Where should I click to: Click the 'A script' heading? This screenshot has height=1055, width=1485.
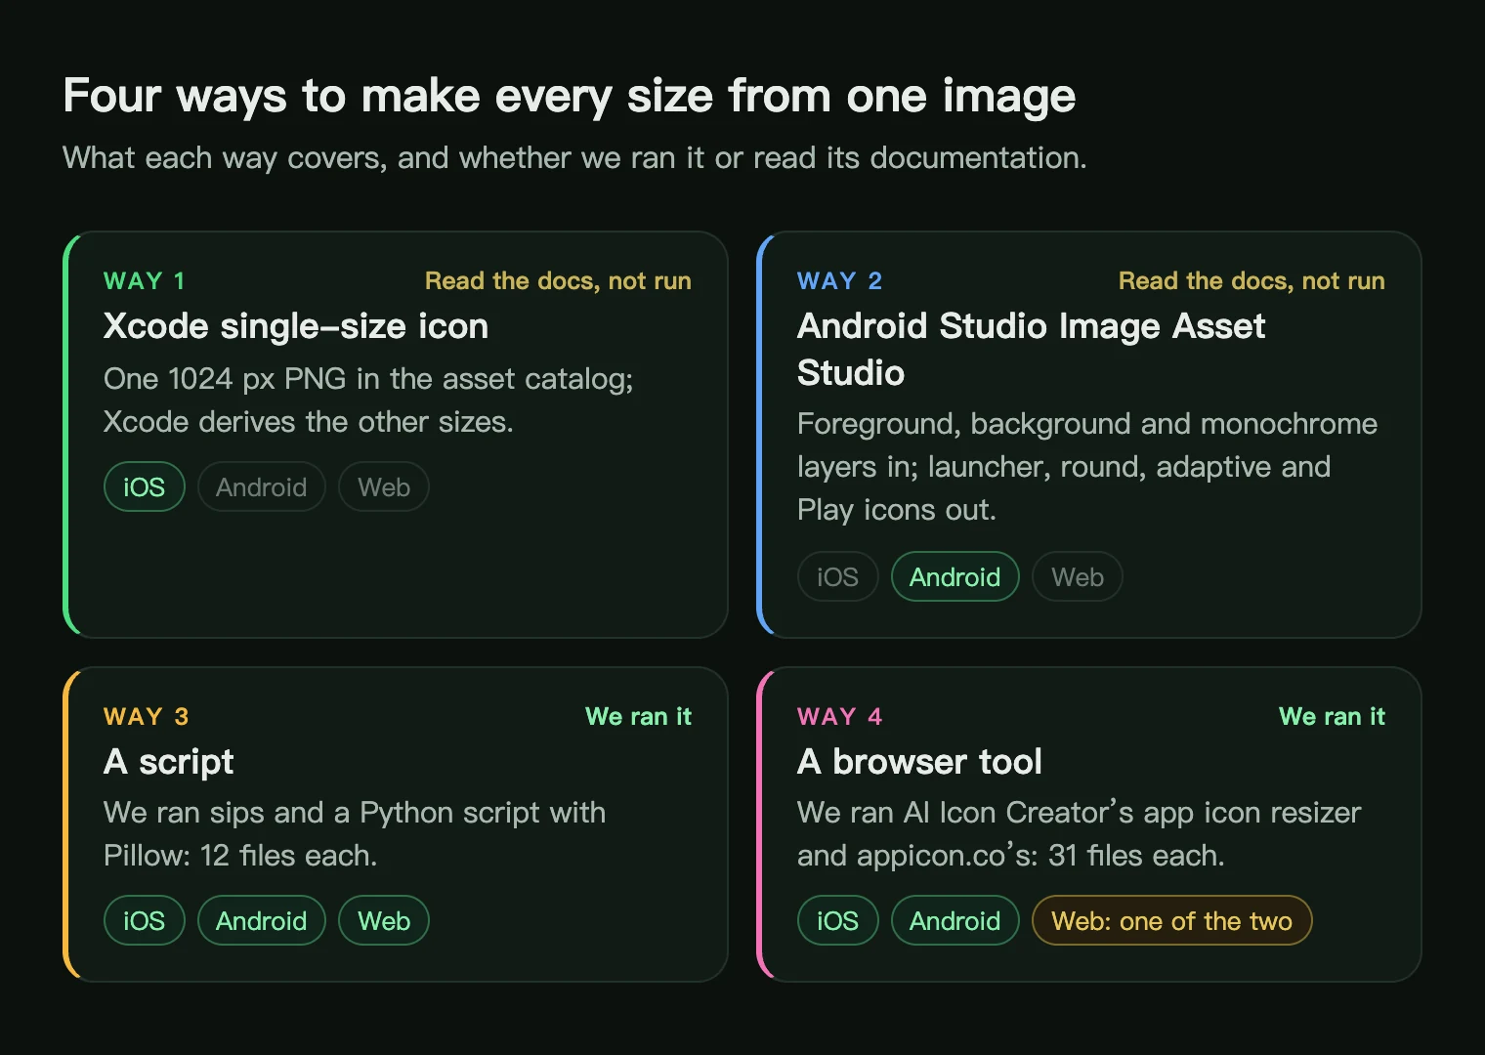(169, 762)
